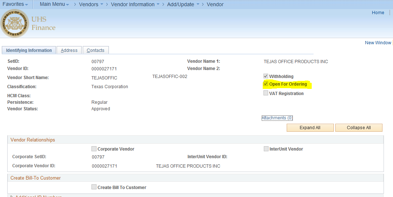The width and height of the screenshot is (393, 197).
Task: Click the Vendor Information breadcrumb
Action: point(132,4)
